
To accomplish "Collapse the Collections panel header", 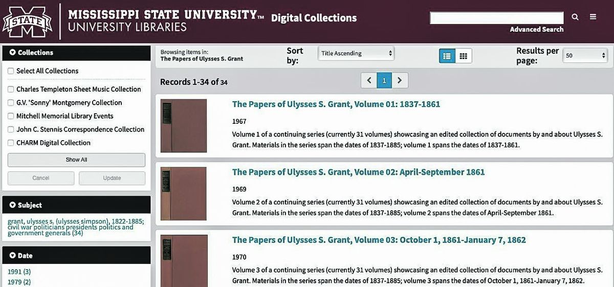I will [x=77, y=53].
